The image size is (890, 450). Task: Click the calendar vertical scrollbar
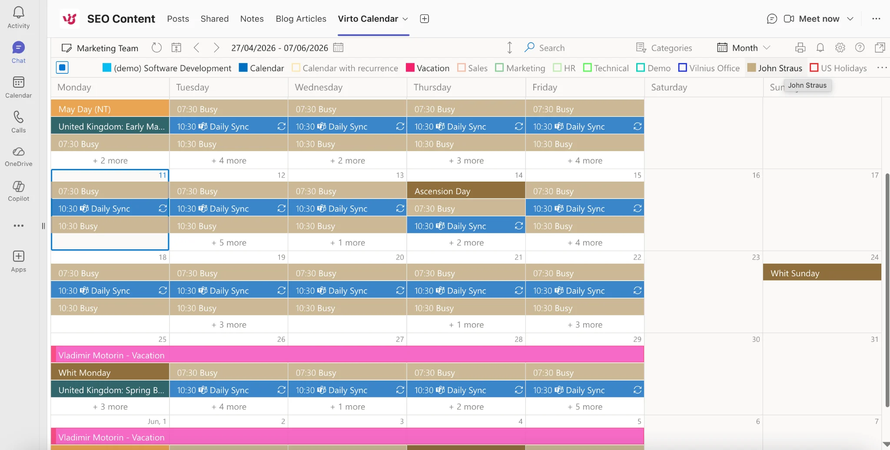pyautogui.click(x=887, y=290)
